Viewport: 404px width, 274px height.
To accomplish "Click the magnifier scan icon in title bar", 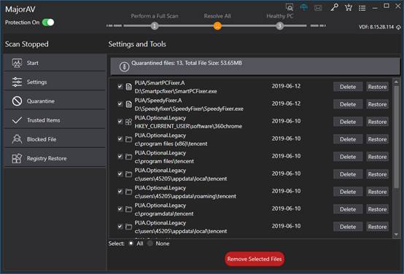I will pyautogui.click(x=290, y=7).
